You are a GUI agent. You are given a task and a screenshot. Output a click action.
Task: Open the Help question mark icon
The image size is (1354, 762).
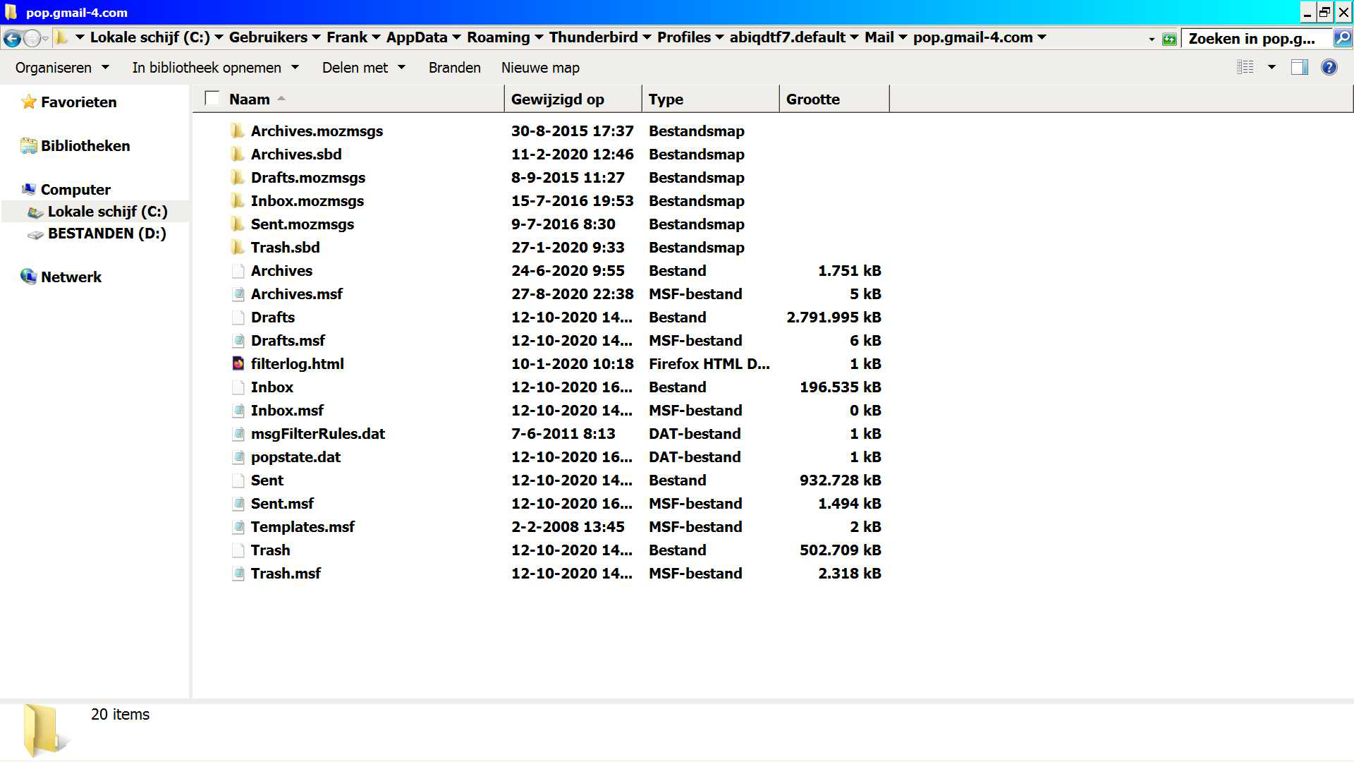tap(1329, 68)
